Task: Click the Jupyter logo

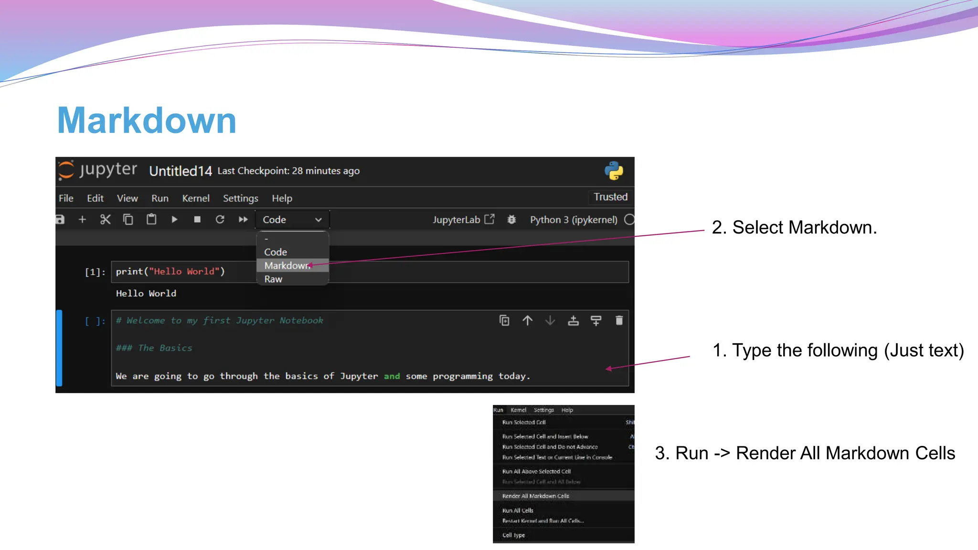Action: click(x=97, y=170)
